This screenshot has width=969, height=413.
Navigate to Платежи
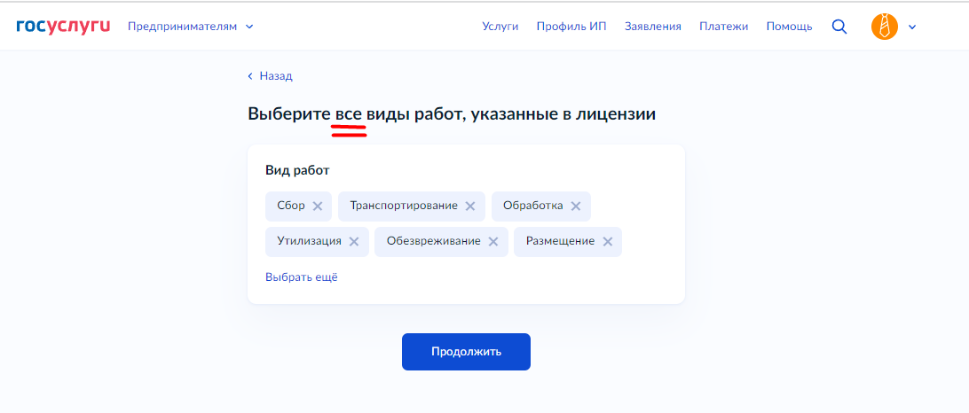point(723,27)
